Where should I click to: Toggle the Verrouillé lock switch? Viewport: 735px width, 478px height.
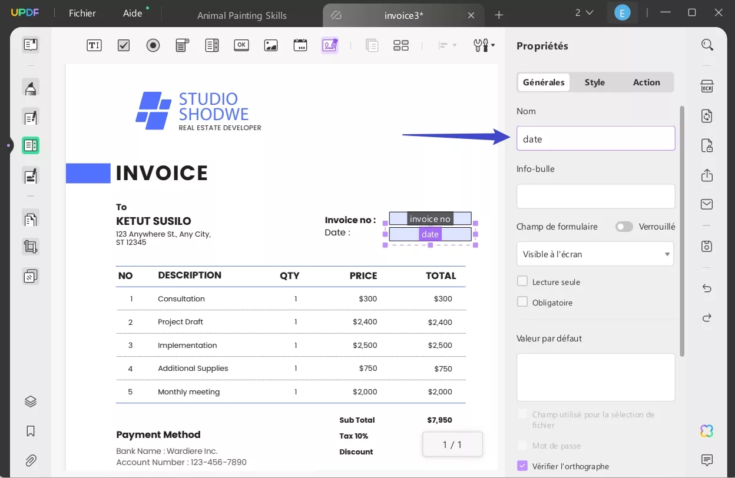tap(624, 227)
